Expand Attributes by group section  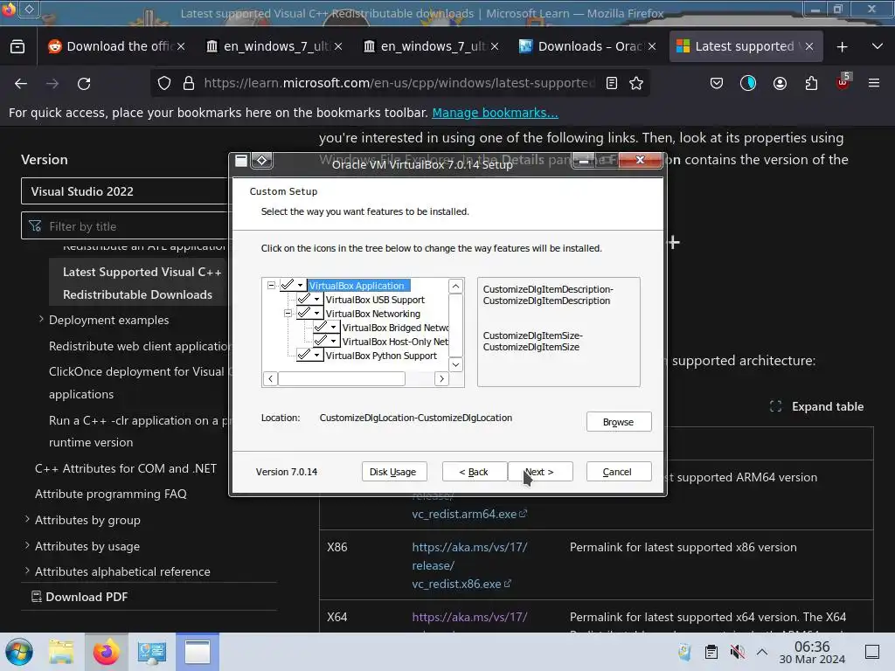tap(27, 519)
